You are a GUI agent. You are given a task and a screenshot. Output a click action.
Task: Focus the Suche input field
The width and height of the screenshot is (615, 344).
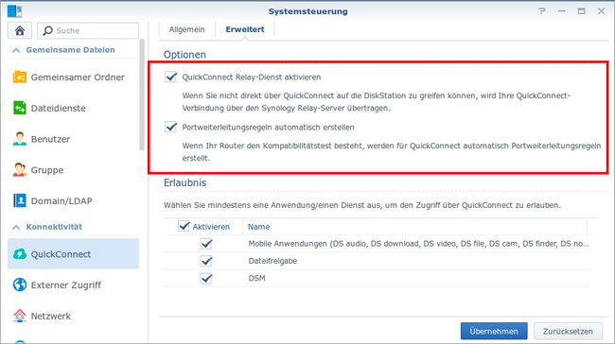[88, 30]
